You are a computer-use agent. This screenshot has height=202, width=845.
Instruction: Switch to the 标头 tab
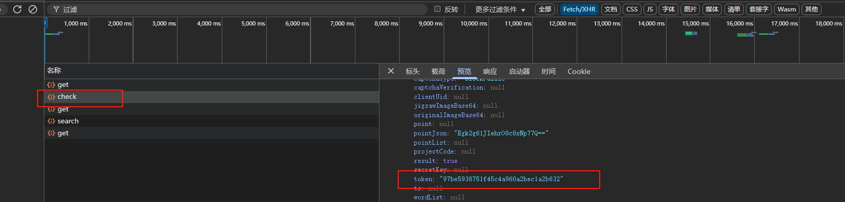[412, 71]
